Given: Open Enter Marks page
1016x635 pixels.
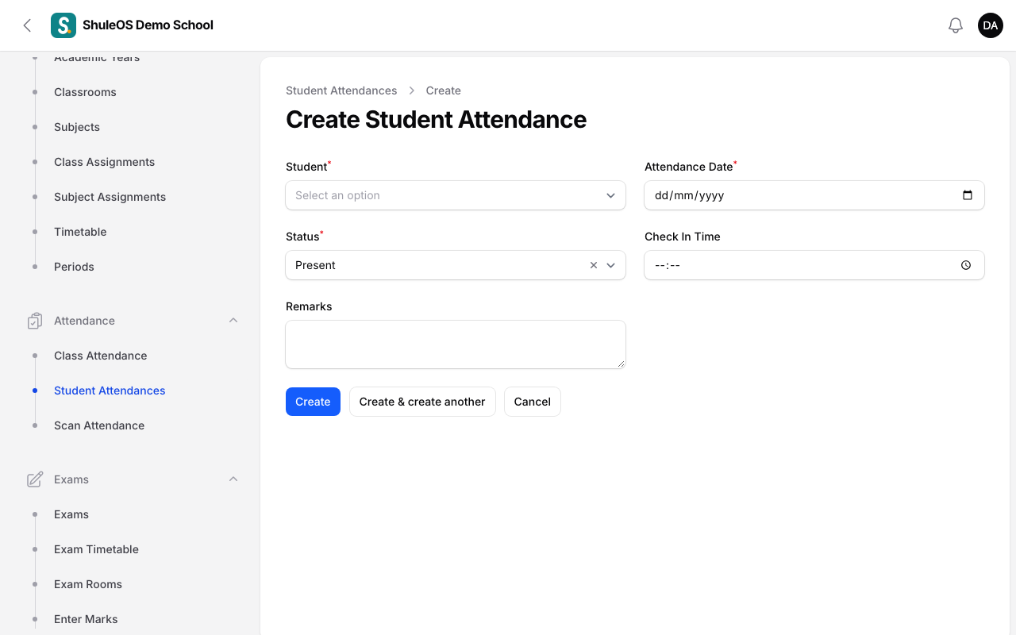Looking at the screenshot, I should (86, 619).
